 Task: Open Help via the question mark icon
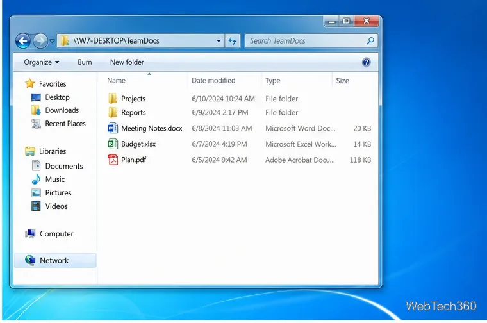click(366, 62)
